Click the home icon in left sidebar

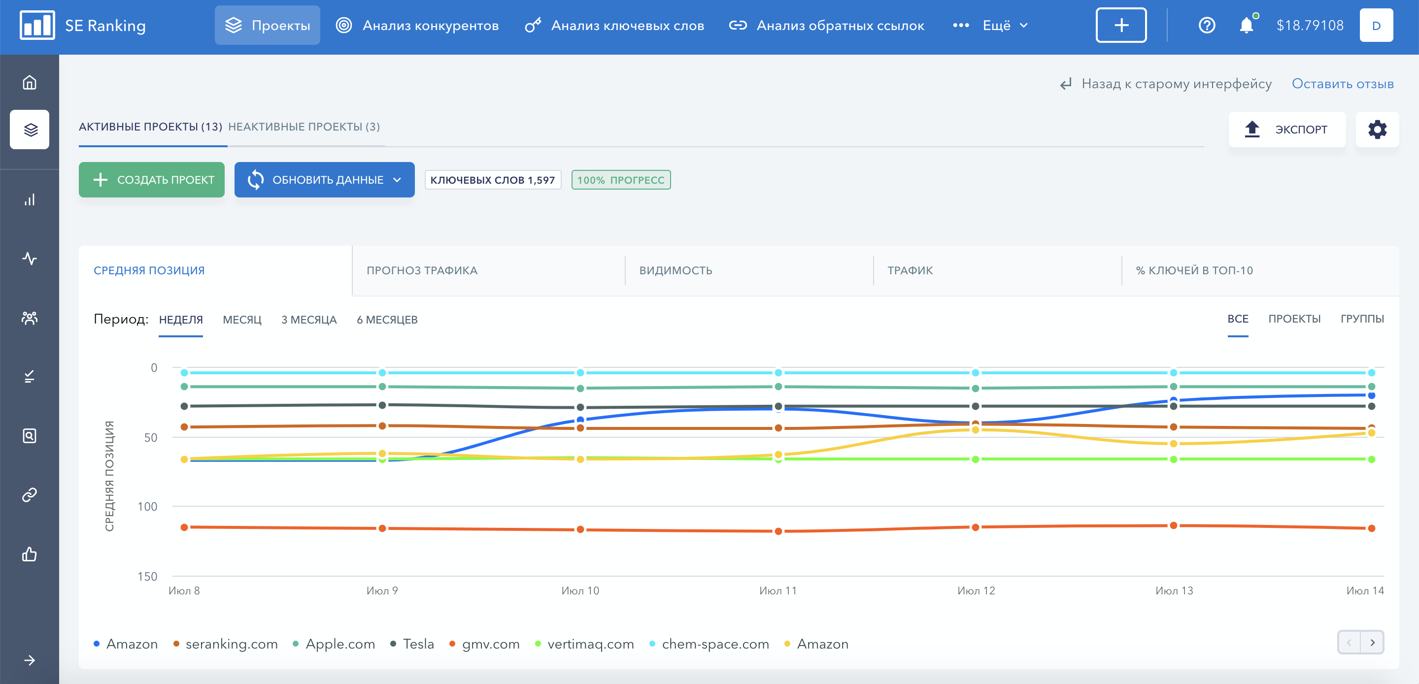point(29,83)
